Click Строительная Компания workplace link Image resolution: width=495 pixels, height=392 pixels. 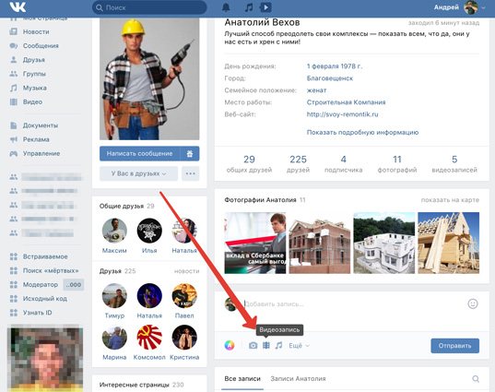(346, 102)
